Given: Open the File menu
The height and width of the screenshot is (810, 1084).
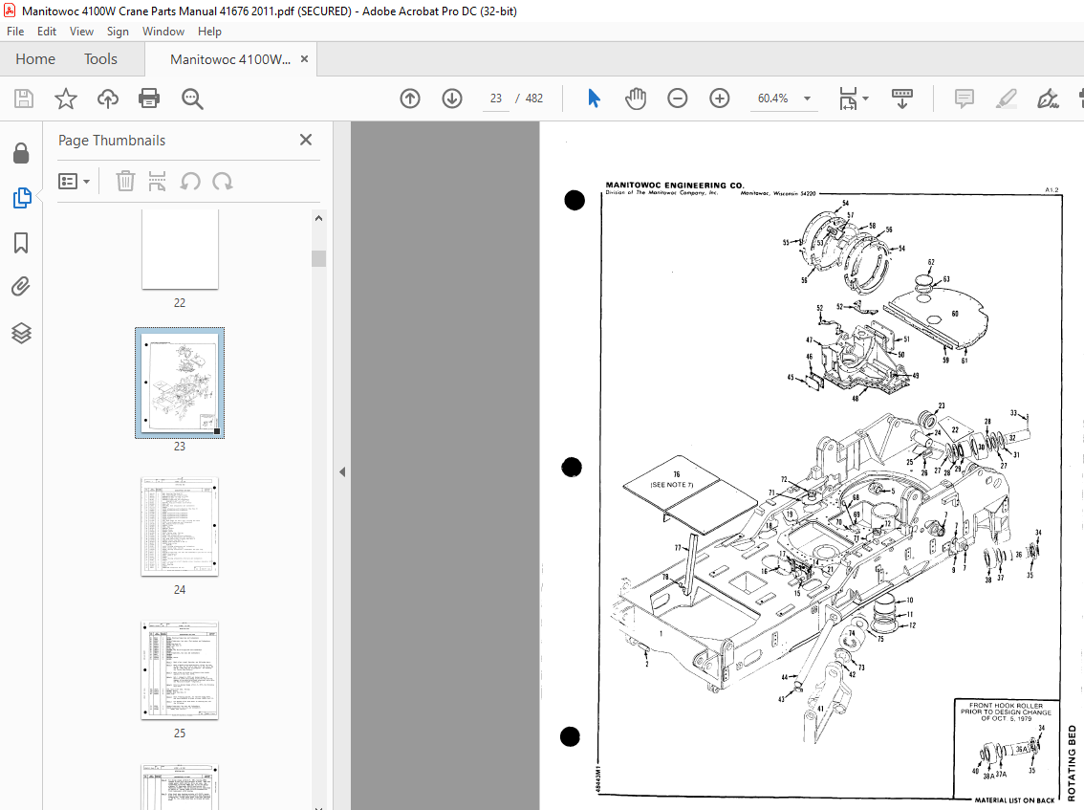Looking at the screenshot, I should pyautogui.click(x=15, y=32).
